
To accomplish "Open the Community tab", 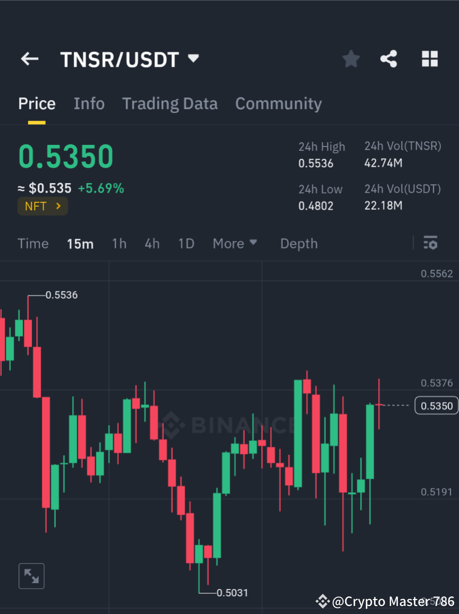I will 278,103.
